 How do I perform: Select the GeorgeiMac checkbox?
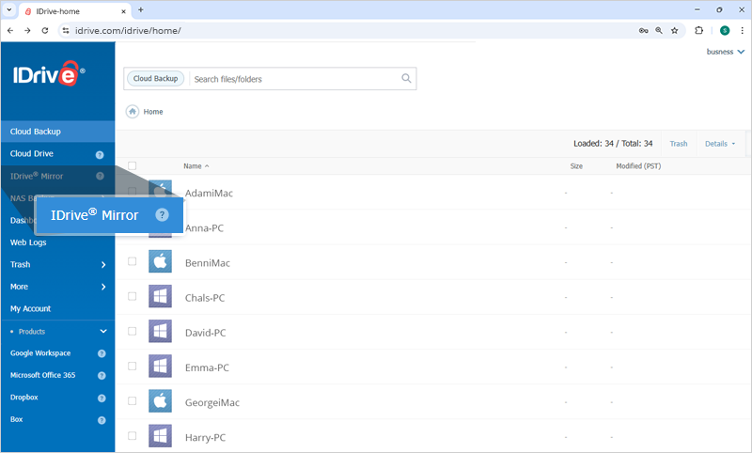coord(133,400)
